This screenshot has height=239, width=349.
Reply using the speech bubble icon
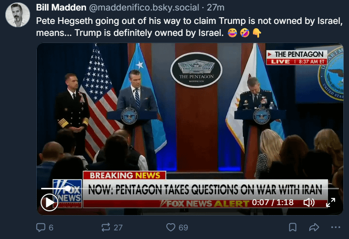coord(41,228)
